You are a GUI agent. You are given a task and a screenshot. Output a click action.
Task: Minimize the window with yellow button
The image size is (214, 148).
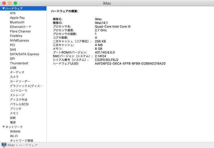[10, 3]
